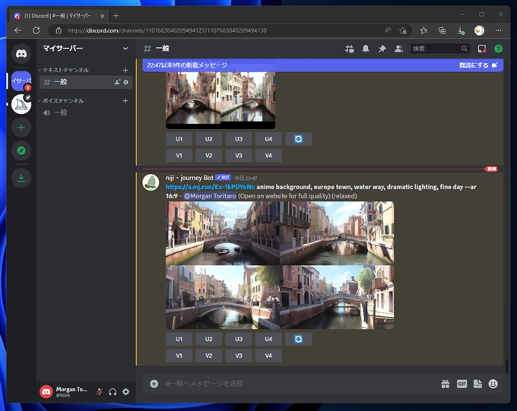Open the GIF picker
This screenshot has height=411, width=517.
tap(461, 384)
